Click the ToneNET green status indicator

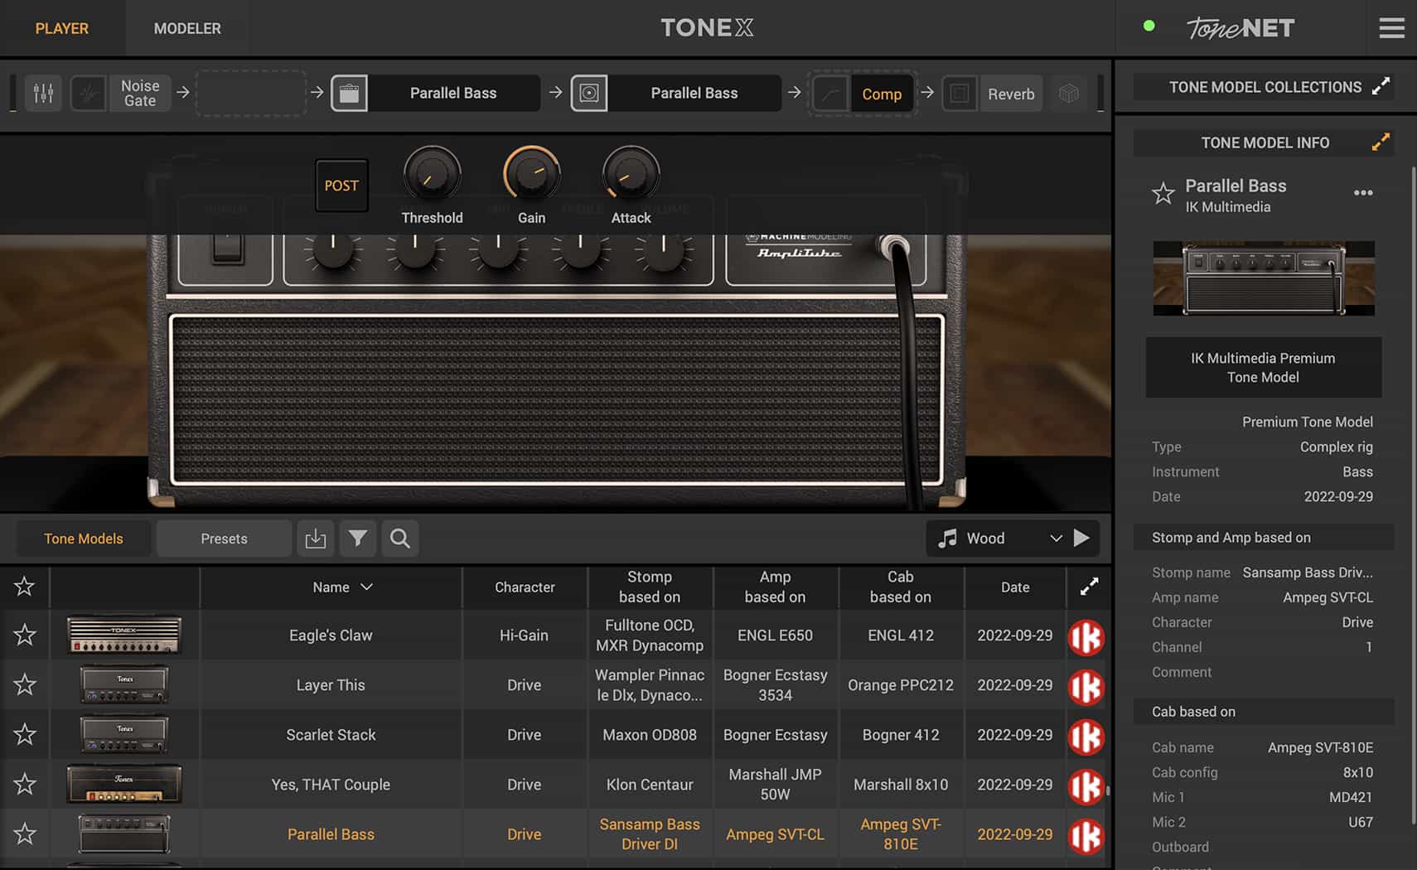1149,26
